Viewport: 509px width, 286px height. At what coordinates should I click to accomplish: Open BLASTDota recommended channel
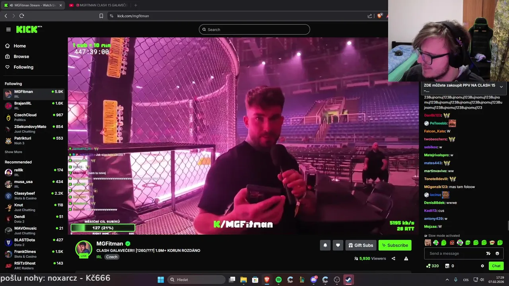[34, 242]
